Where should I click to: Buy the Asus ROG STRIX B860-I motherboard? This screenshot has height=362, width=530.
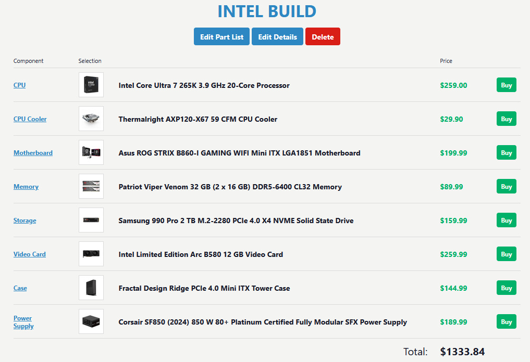click(507, 152)
